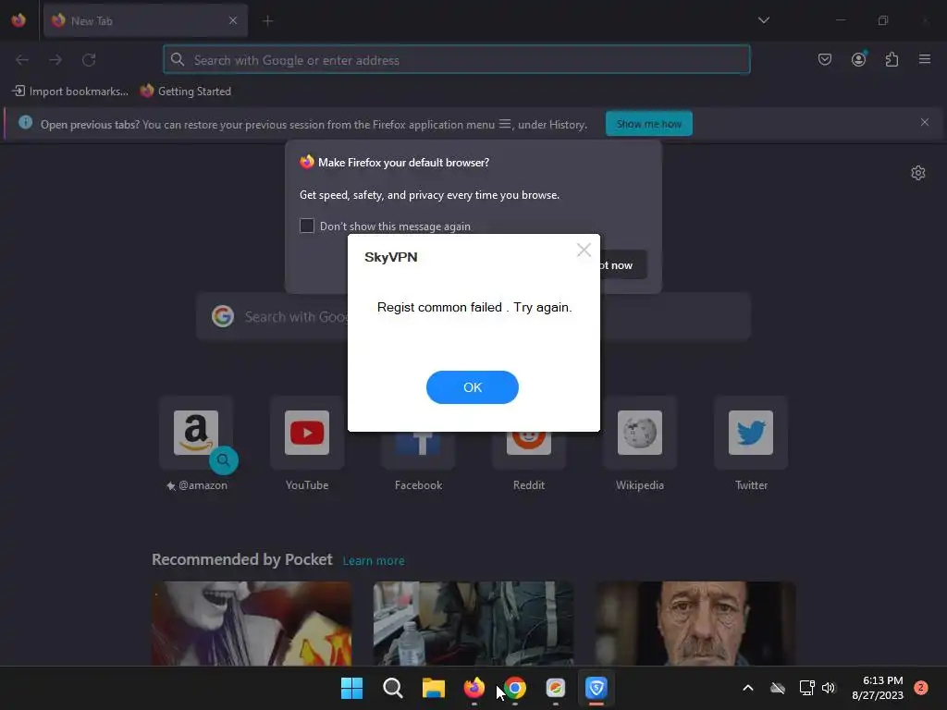Open the Firefox account icon
Viewport: 947px width, 710px height.
coord(858,59)
